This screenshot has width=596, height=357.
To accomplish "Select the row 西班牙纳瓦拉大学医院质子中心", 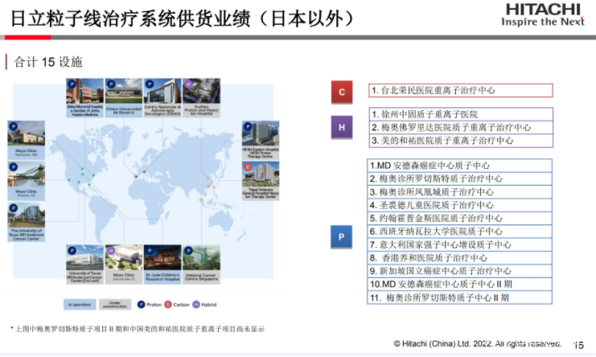I will pyautogui.click(x=459, y=232).
